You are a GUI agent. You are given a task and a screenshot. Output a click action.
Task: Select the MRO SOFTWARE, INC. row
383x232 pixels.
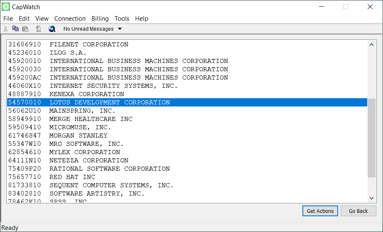click(187, 144)
